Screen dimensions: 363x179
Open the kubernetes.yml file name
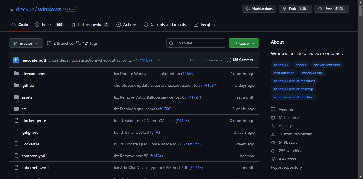[x=35, y=168]
